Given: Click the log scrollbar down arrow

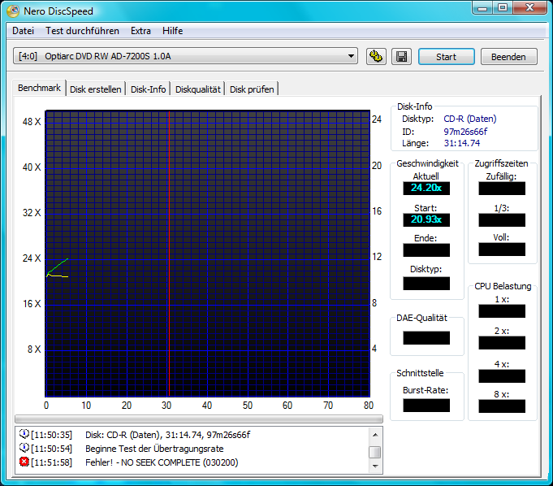Looking at the screenshot, I should [x=375, y=466].
